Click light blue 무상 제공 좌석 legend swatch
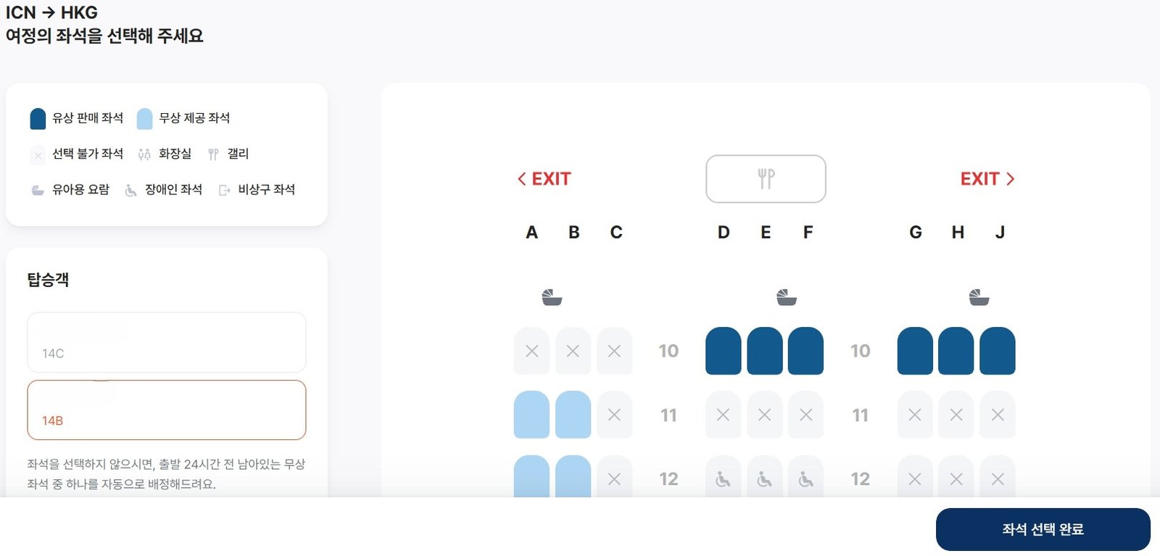1160x556 pixels. tap(144, 118)
